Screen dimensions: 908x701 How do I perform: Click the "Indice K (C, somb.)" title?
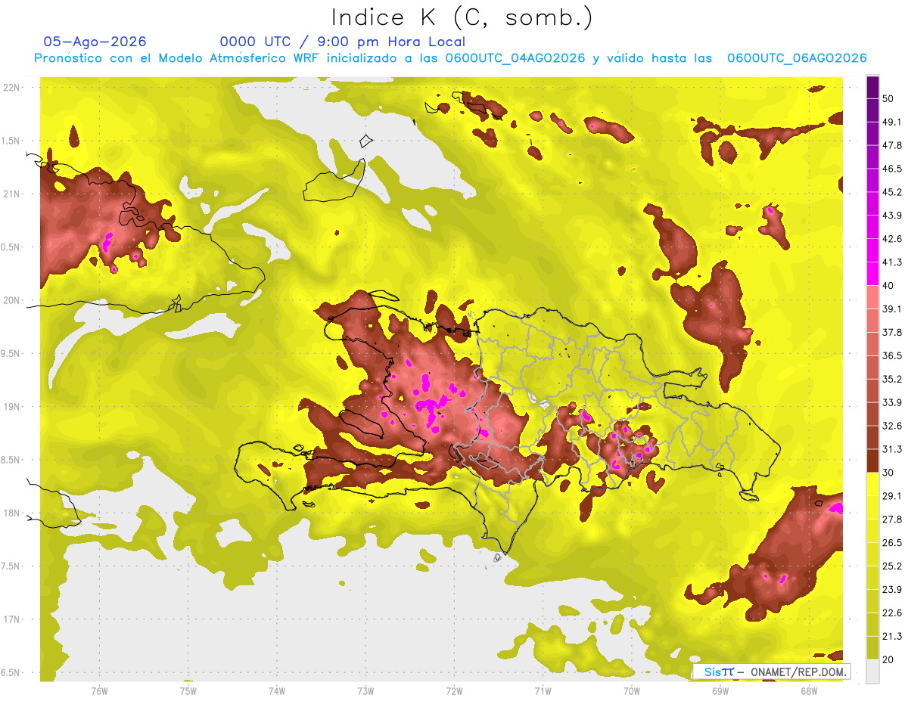[x=462, y=18]
